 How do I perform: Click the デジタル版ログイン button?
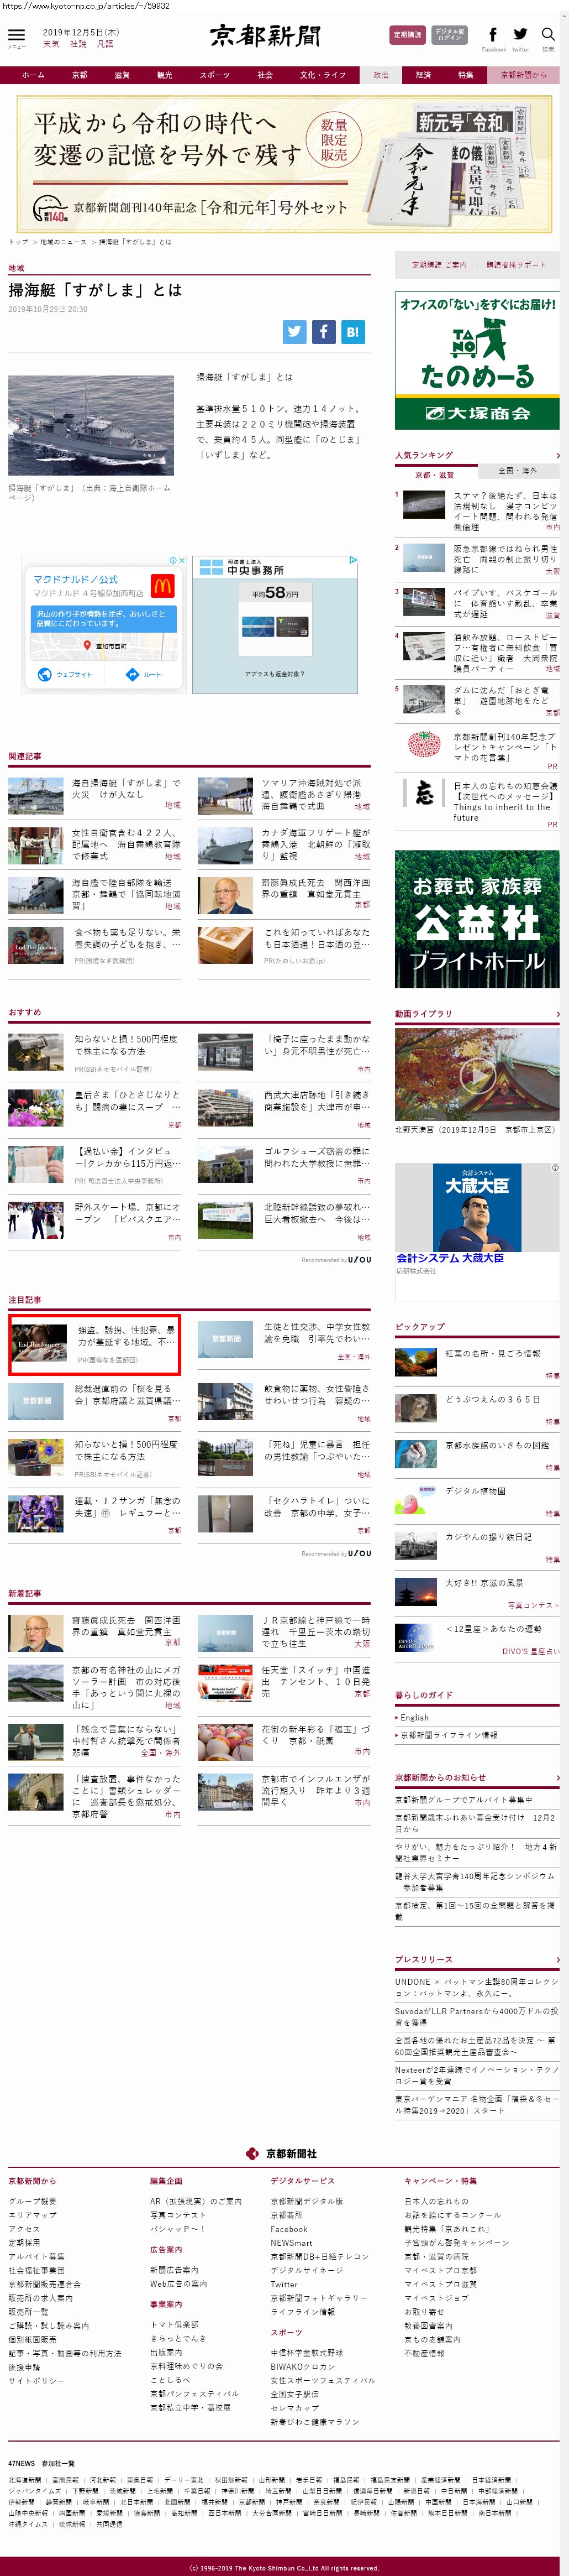pyautogui.click(x=449, y=35)
